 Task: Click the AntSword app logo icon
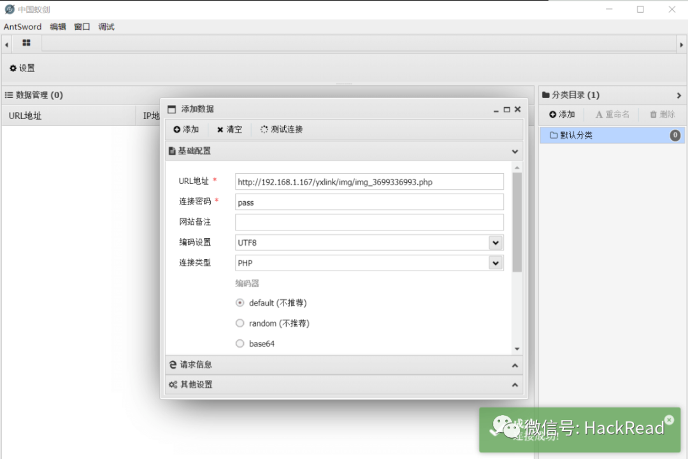(10, 9)
